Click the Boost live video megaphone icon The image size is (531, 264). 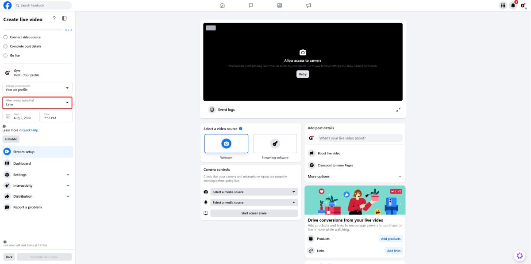pos(312,153)
